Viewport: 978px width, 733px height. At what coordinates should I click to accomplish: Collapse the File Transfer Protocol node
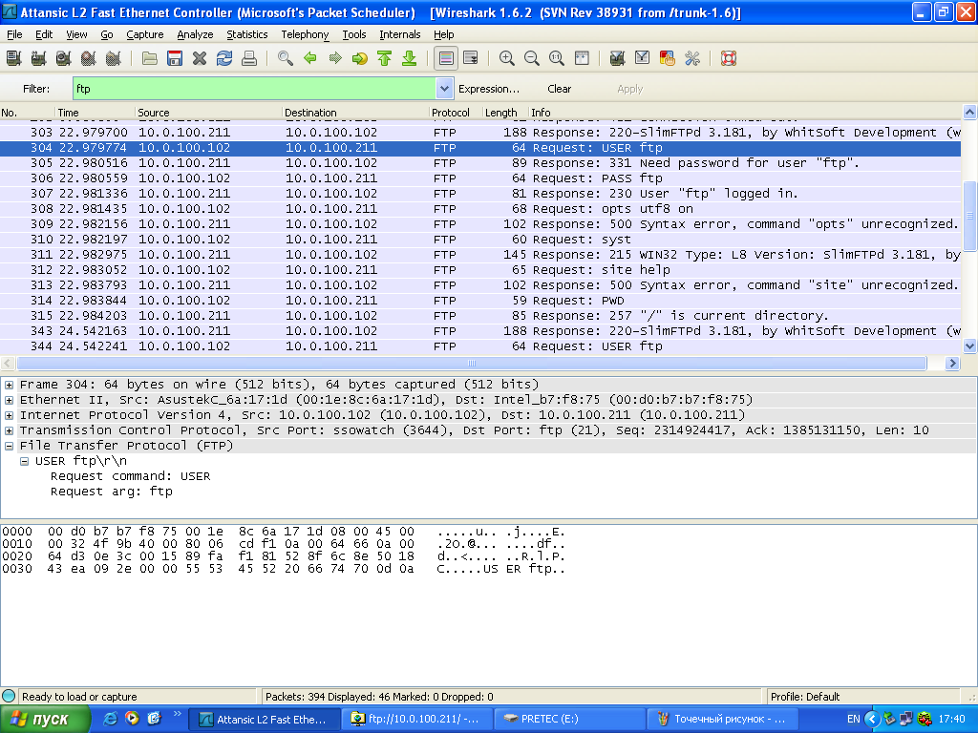click(9, 446)
